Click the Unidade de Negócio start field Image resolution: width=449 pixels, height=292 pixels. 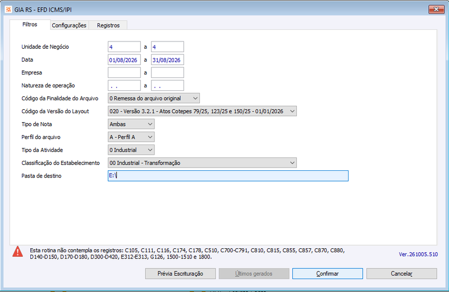pos(124,47)
